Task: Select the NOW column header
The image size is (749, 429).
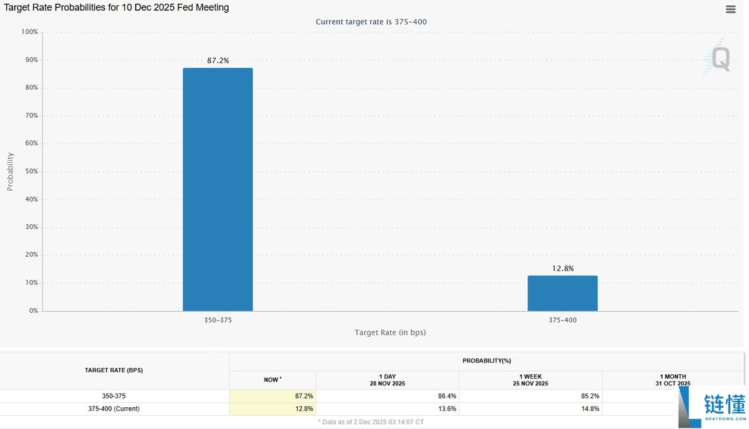Action: [272, 380]
